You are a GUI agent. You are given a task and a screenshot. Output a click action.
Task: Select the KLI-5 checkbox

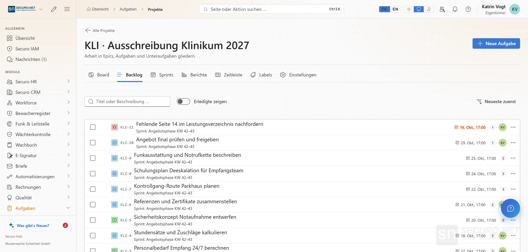coord(93,220)
